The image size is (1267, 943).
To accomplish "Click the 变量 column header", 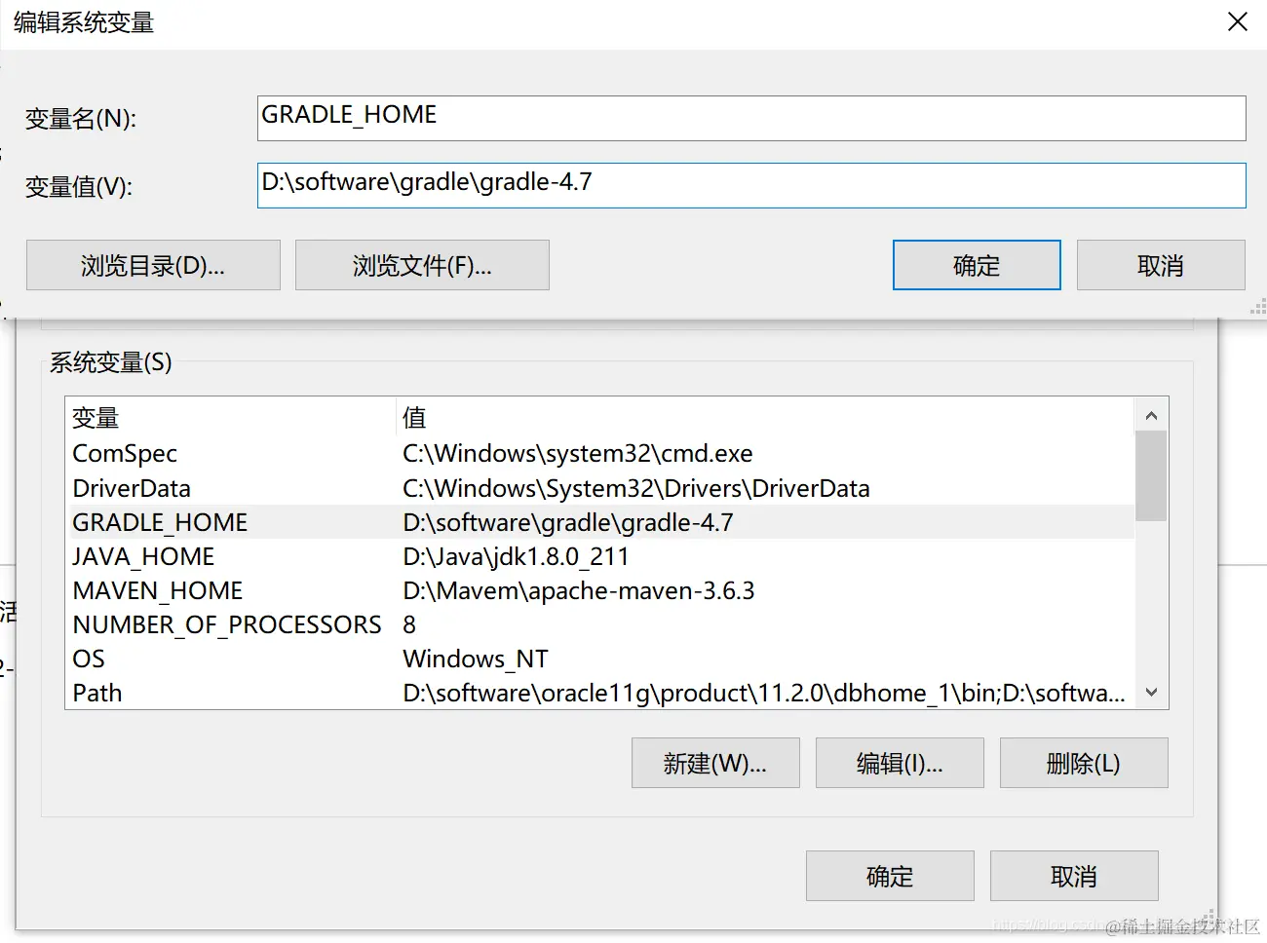I will point(231,417).
